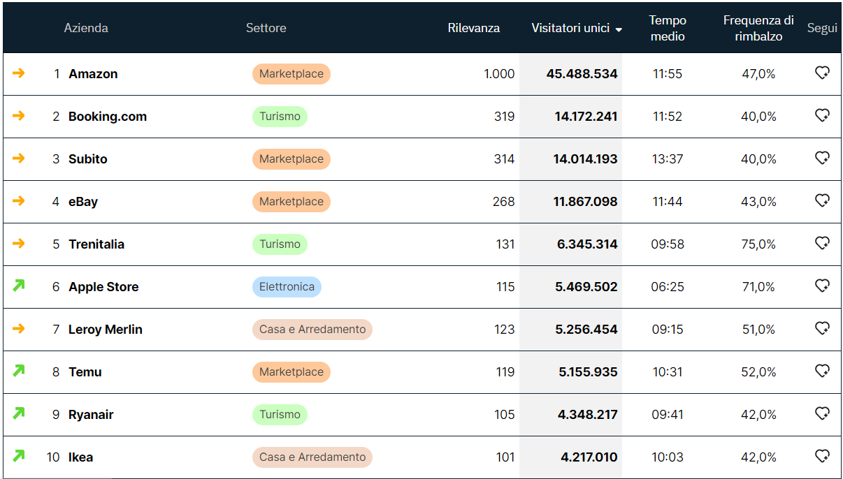This screenshot has height=479, width=843.
Task: Click the follow heart for Ikea
Action: click(822, 456)
